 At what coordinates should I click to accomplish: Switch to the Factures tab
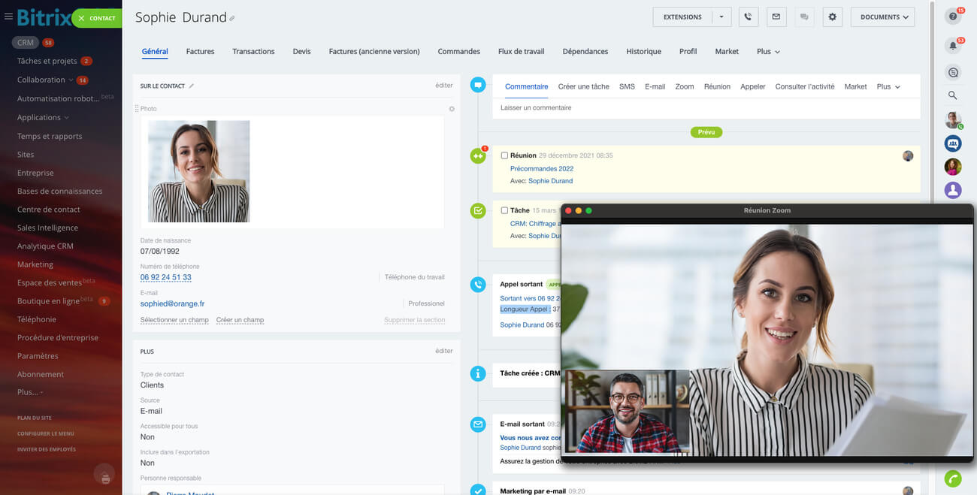[x=200, y=52]
